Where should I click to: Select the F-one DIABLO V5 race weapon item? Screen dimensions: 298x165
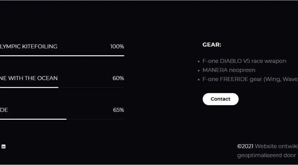(244, 61)
